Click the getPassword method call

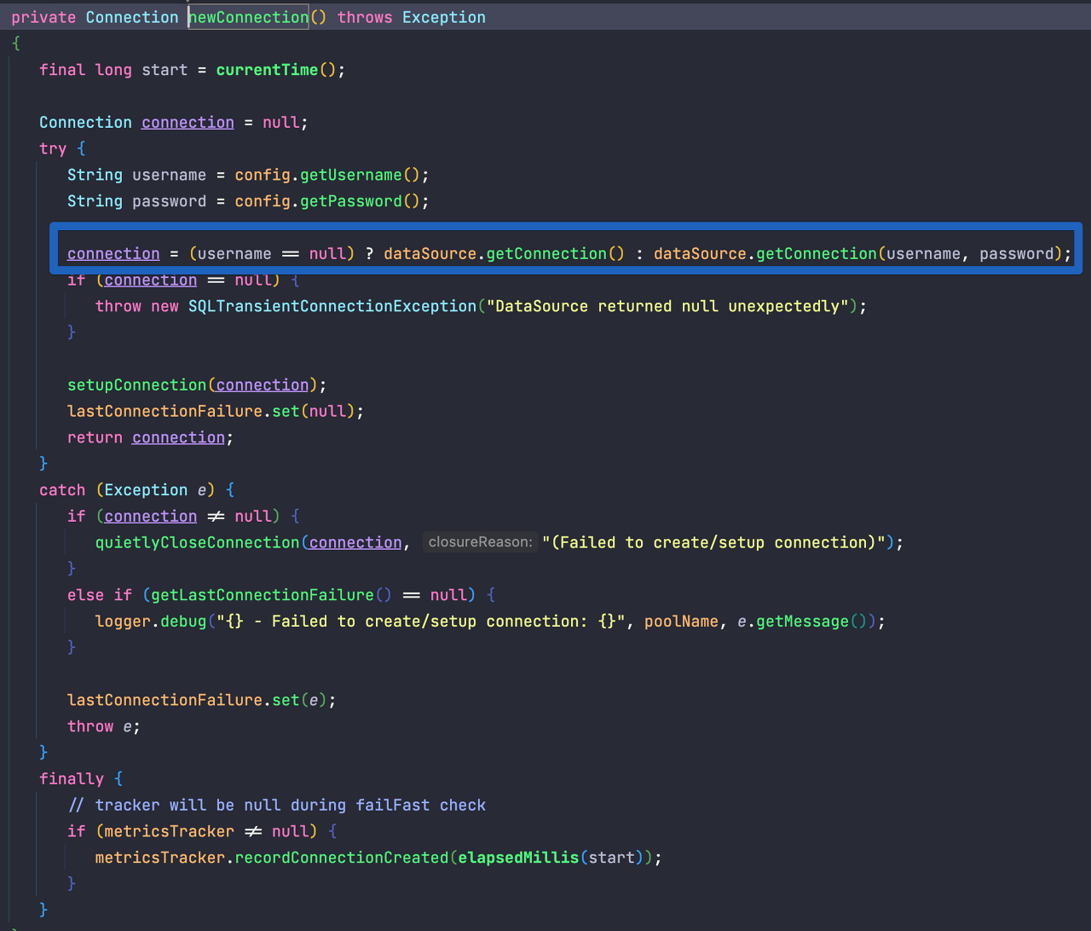[351, 201]
